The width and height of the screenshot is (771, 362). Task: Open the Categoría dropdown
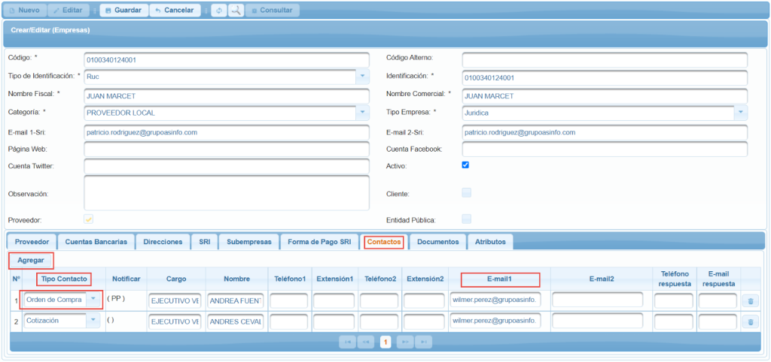(362, 113)
